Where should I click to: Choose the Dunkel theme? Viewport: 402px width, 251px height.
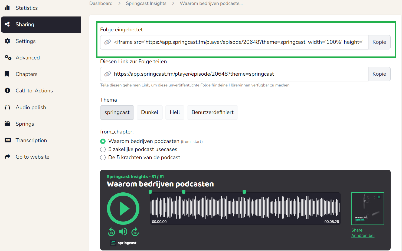(150, 112)
